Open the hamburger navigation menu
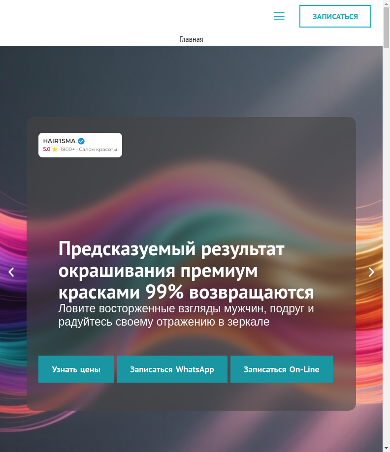 click(279, 16)
